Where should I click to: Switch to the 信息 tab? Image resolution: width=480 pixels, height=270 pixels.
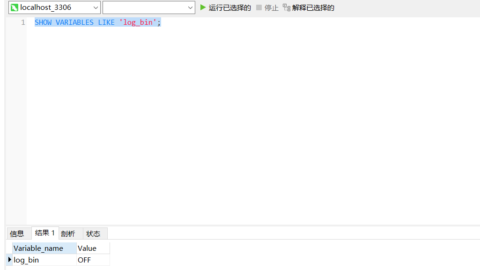pos(17,234)
